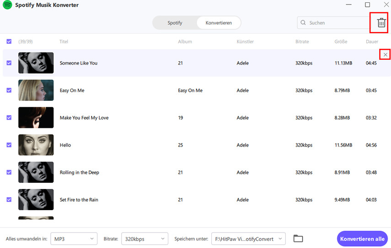Select the title text Someone Like You

tap(79, 63)
